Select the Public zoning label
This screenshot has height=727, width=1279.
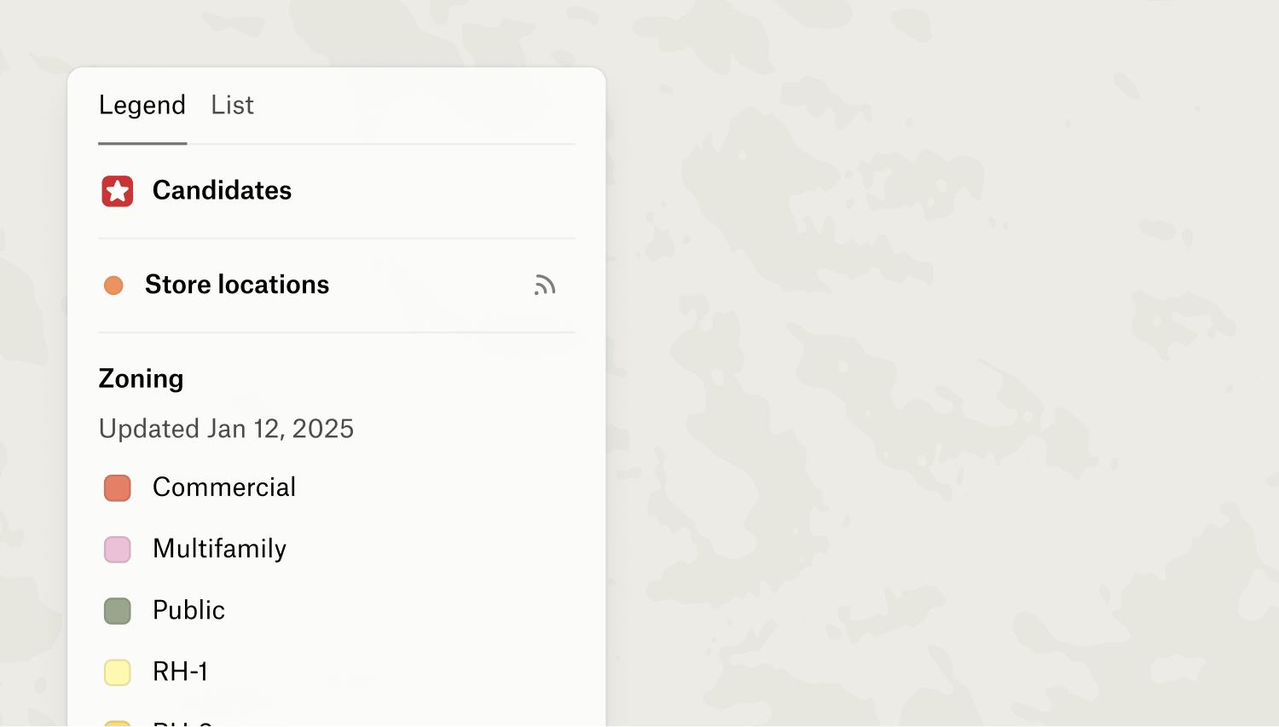pyautogui.click(x=188, y=610)
